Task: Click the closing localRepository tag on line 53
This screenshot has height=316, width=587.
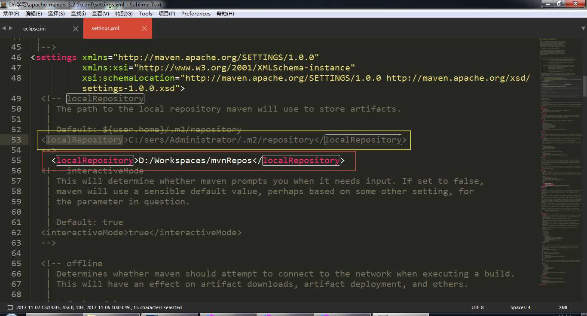Action: pos(363,140)
